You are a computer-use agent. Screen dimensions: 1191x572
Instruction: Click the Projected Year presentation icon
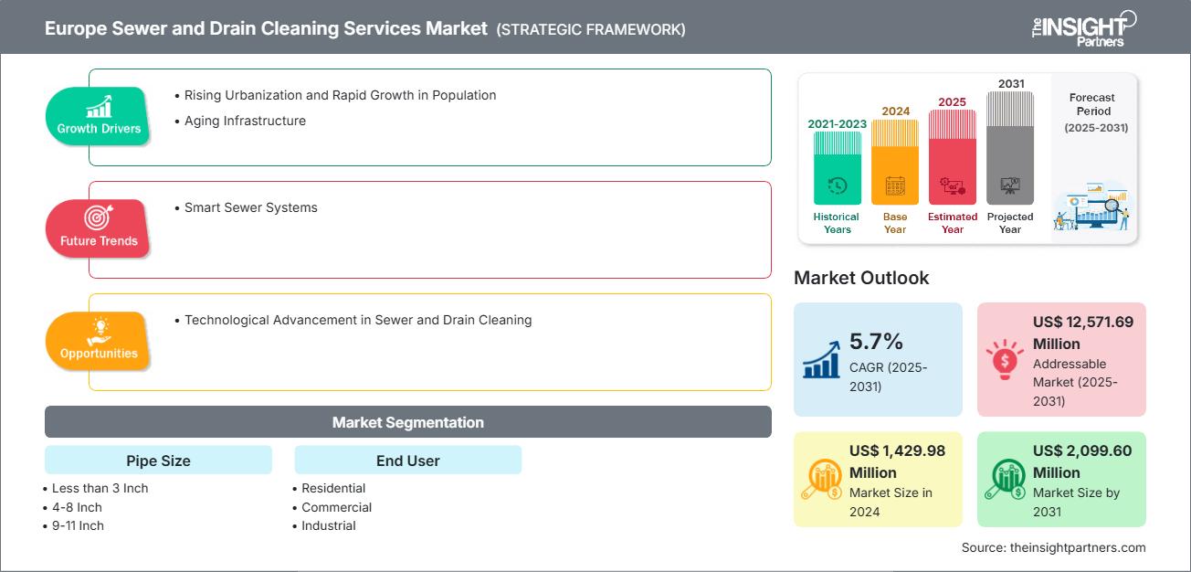pos(1009,185)
